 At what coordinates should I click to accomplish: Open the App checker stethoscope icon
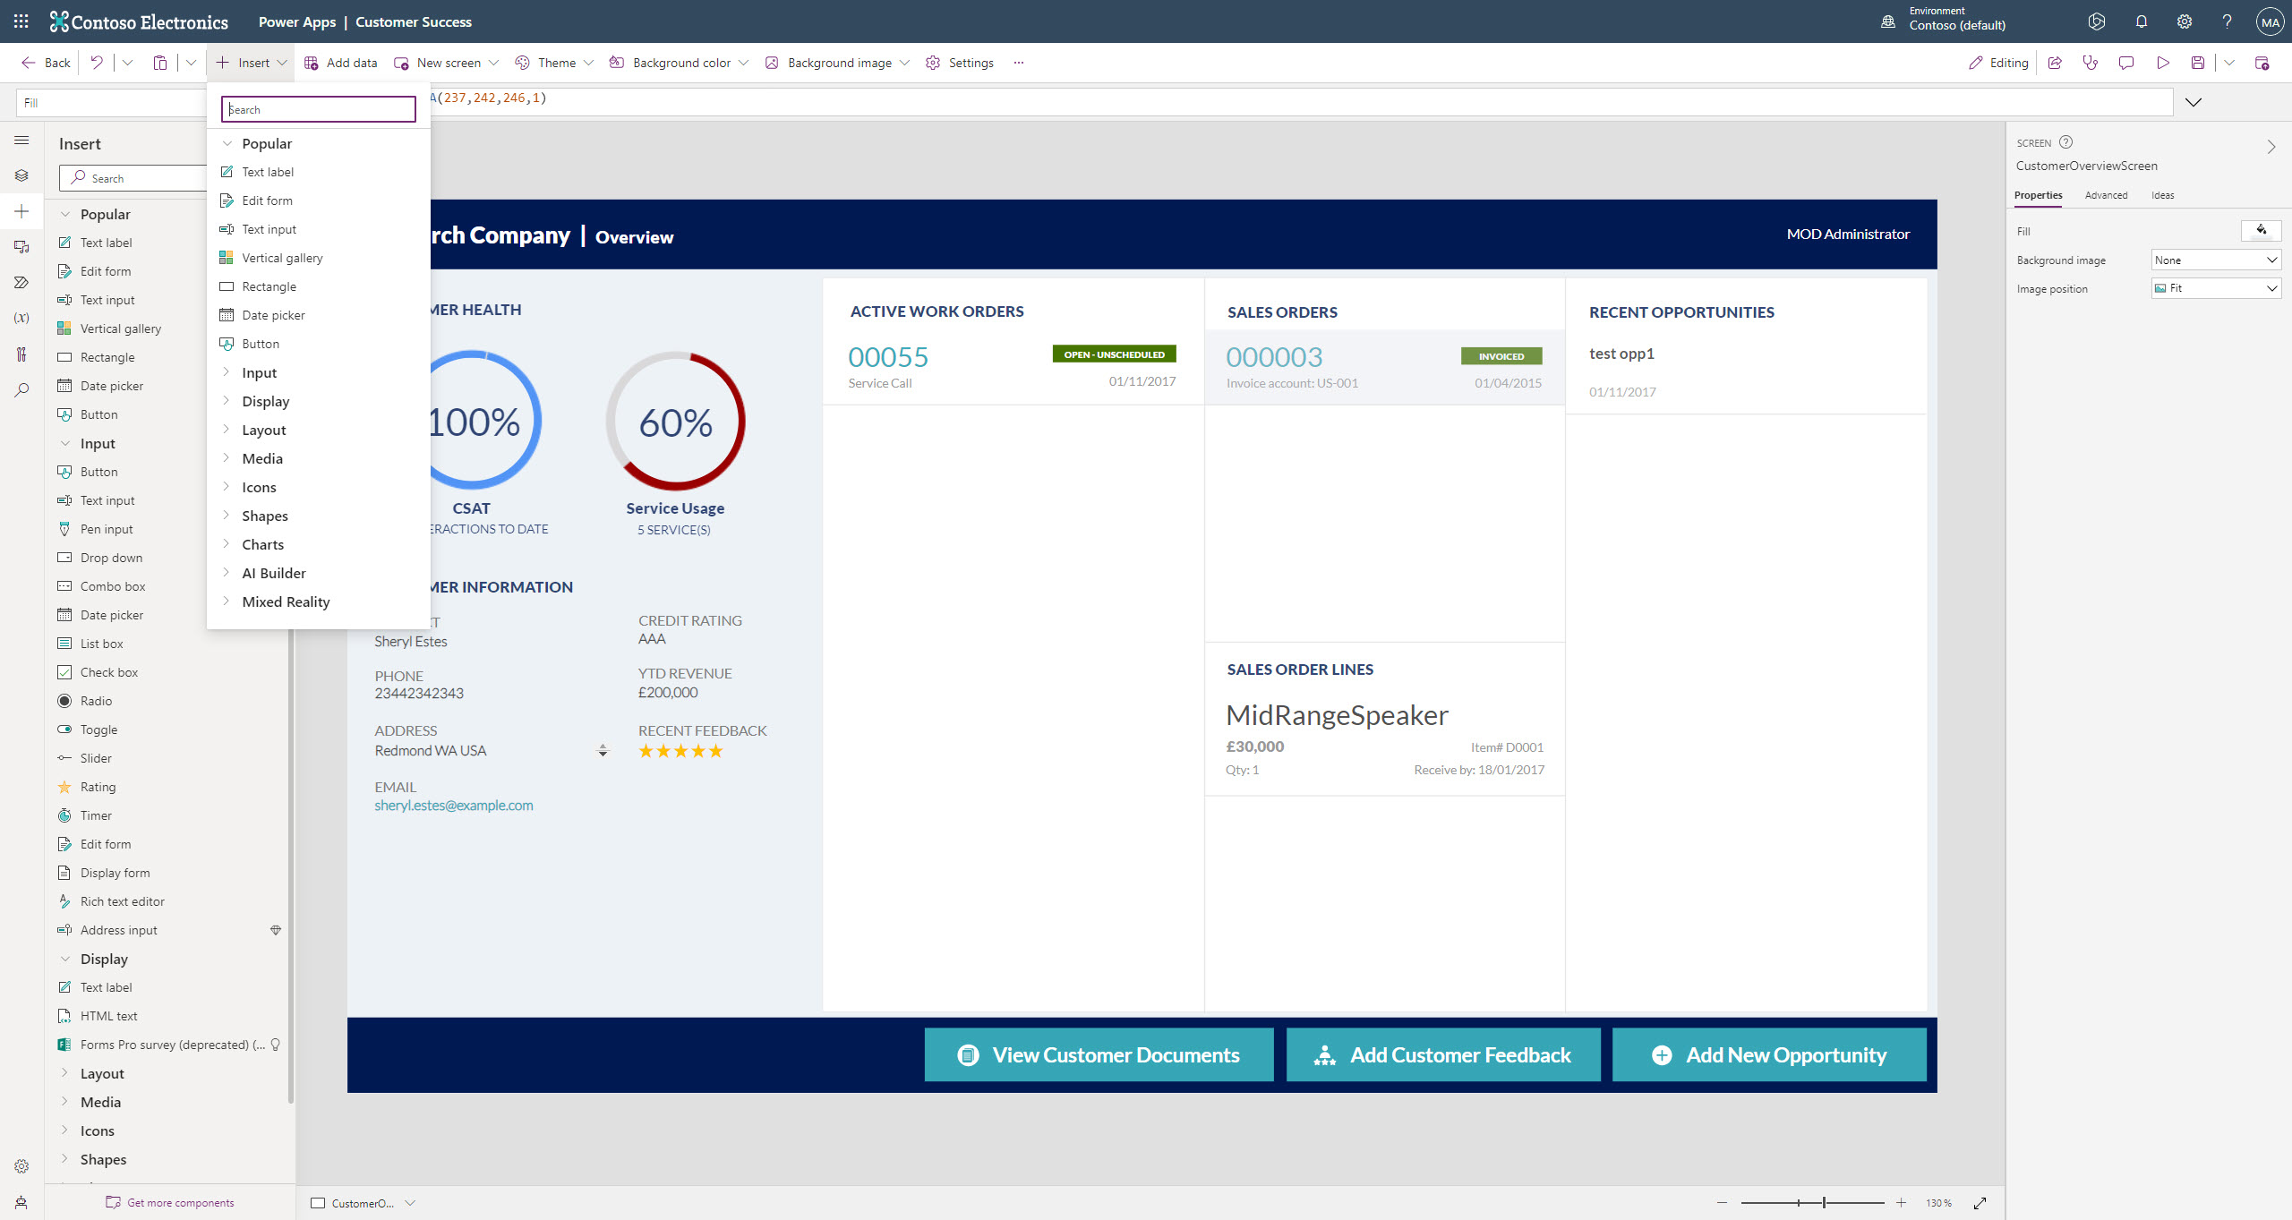tap(2091, 63)
